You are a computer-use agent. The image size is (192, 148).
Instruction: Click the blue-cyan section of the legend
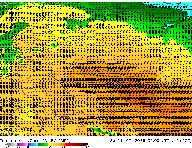click(x=33, y=144)
